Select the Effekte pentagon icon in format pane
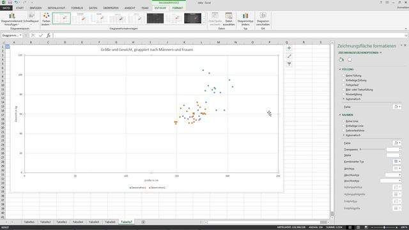This screenshot has width=409, height=230. 350,59
